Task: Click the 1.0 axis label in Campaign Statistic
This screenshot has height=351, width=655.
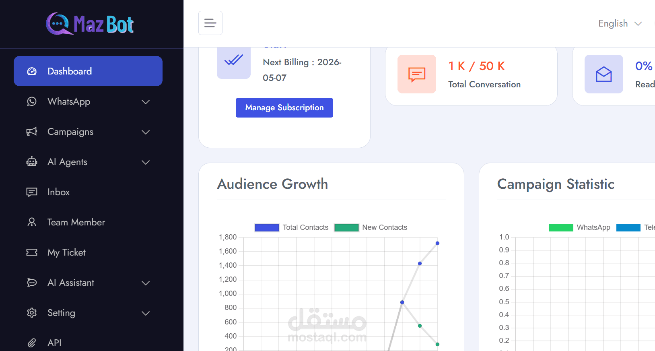Action: 504,237
